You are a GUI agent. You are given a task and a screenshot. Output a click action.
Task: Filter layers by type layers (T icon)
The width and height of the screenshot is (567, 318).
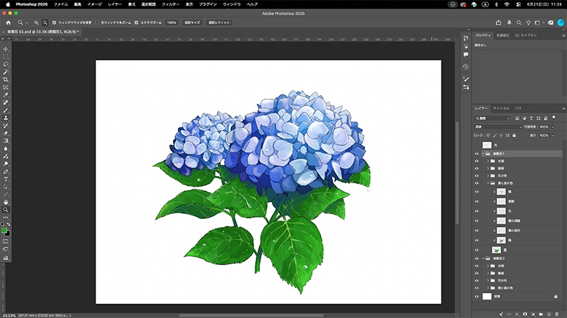531,118
